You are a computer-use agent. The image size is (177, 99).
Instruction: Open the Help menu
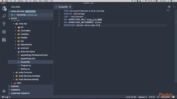[51, 1]
